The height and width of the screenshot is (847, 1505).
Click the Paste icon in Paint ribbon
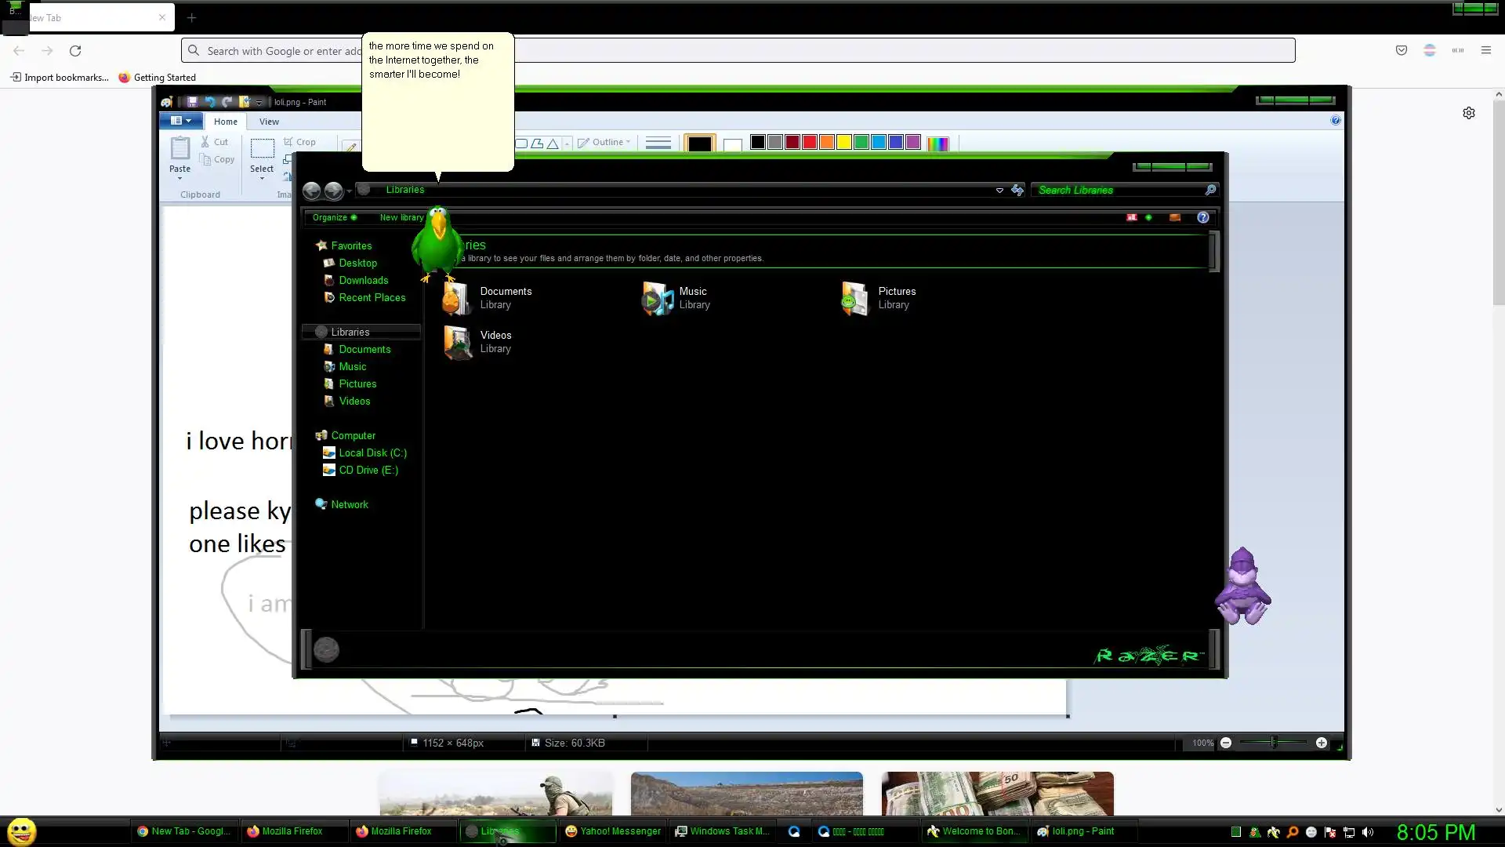click(x=180, y=148)
